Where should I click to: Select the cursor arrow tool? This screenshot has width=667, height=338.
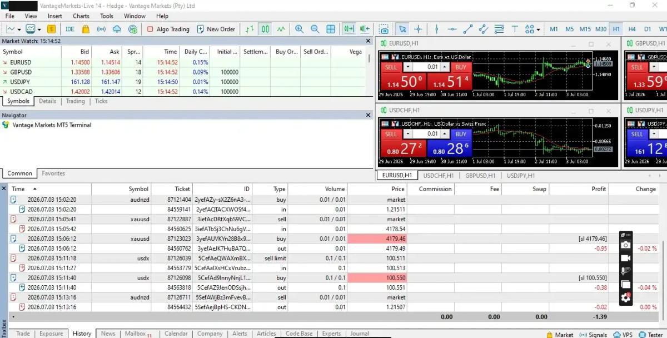[402, 29]
